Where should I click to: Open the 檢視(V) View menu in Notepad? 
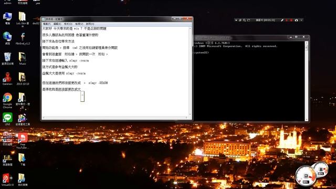(79, 24)
